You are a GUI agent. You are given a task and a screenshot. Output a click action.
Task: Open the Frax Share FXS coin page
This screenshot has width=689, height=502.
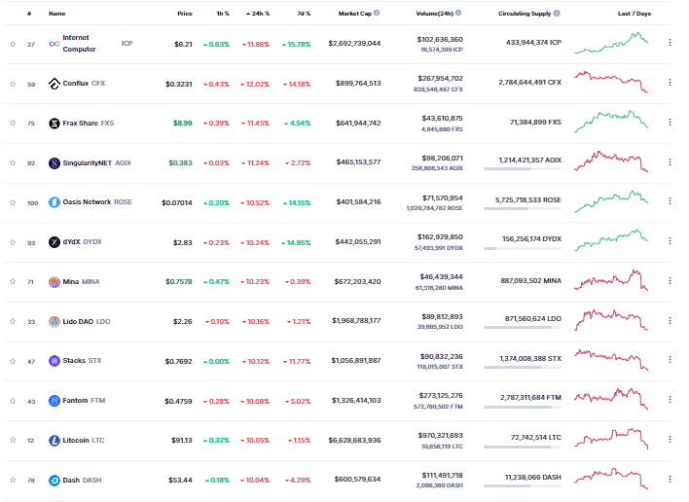coord(89,123)
